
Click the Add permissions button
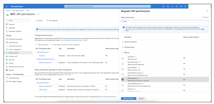click(x=128, y=98)
